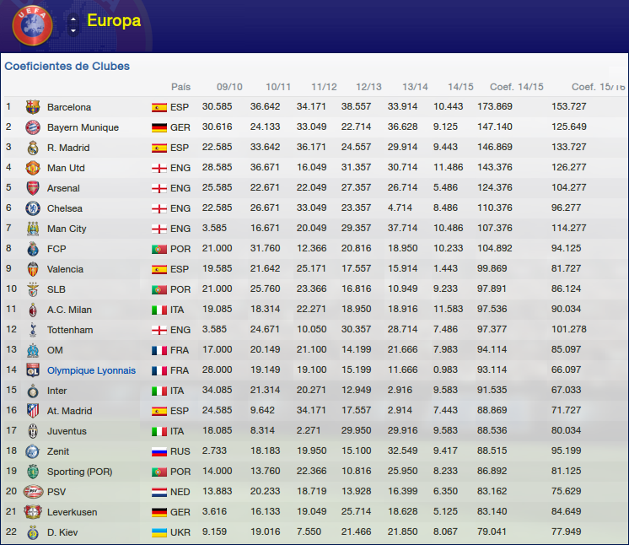Sort by the País column header
Image resolution: width=629 pixels, height=545 pixels.
180,87
